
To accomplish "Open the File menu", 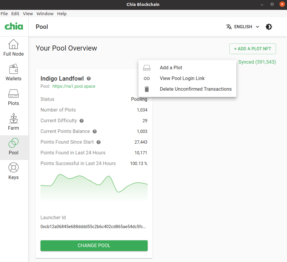I will click(4, 14).
